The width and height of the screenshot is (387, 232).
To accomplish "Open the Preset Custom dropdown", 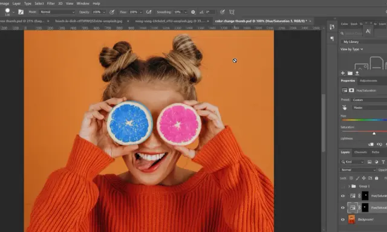I will pos(369,100).
